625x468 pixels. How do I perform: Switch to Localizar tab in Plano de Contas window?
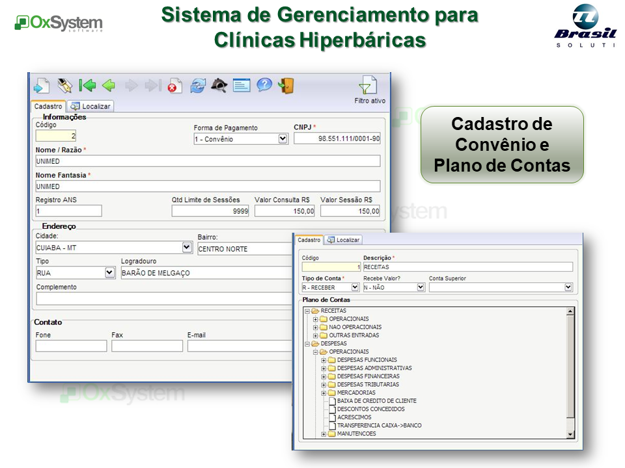[x=343, y=240]
